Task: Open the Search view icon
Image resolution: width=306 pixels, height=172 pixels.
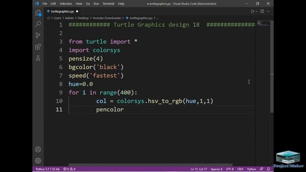Action: coord(38,24)
